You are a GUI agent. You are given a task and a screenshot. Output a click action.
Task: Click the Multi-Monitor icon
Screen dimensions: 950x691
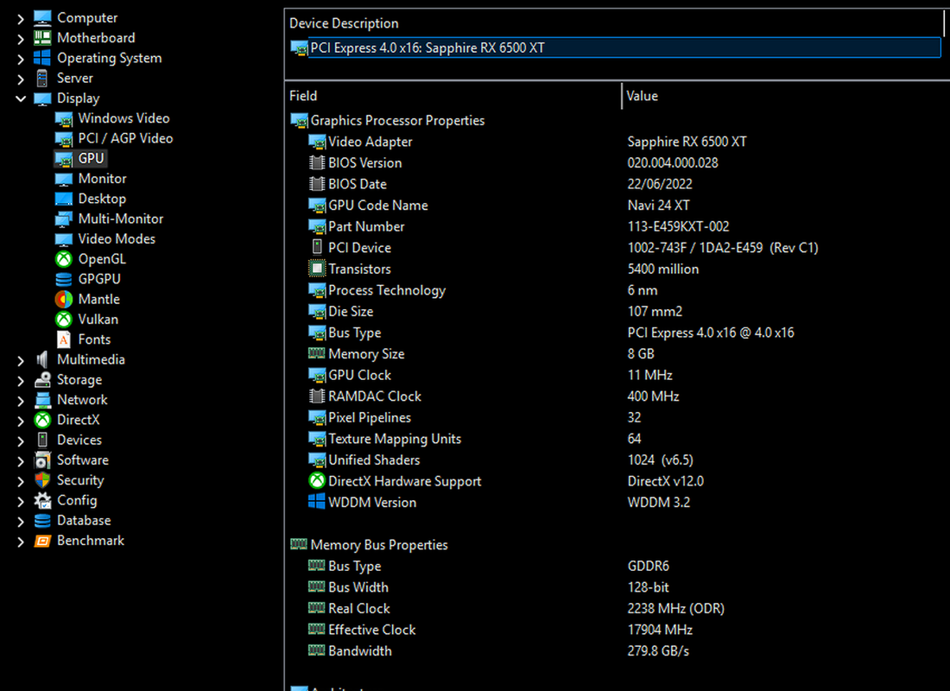pos(64,219)
